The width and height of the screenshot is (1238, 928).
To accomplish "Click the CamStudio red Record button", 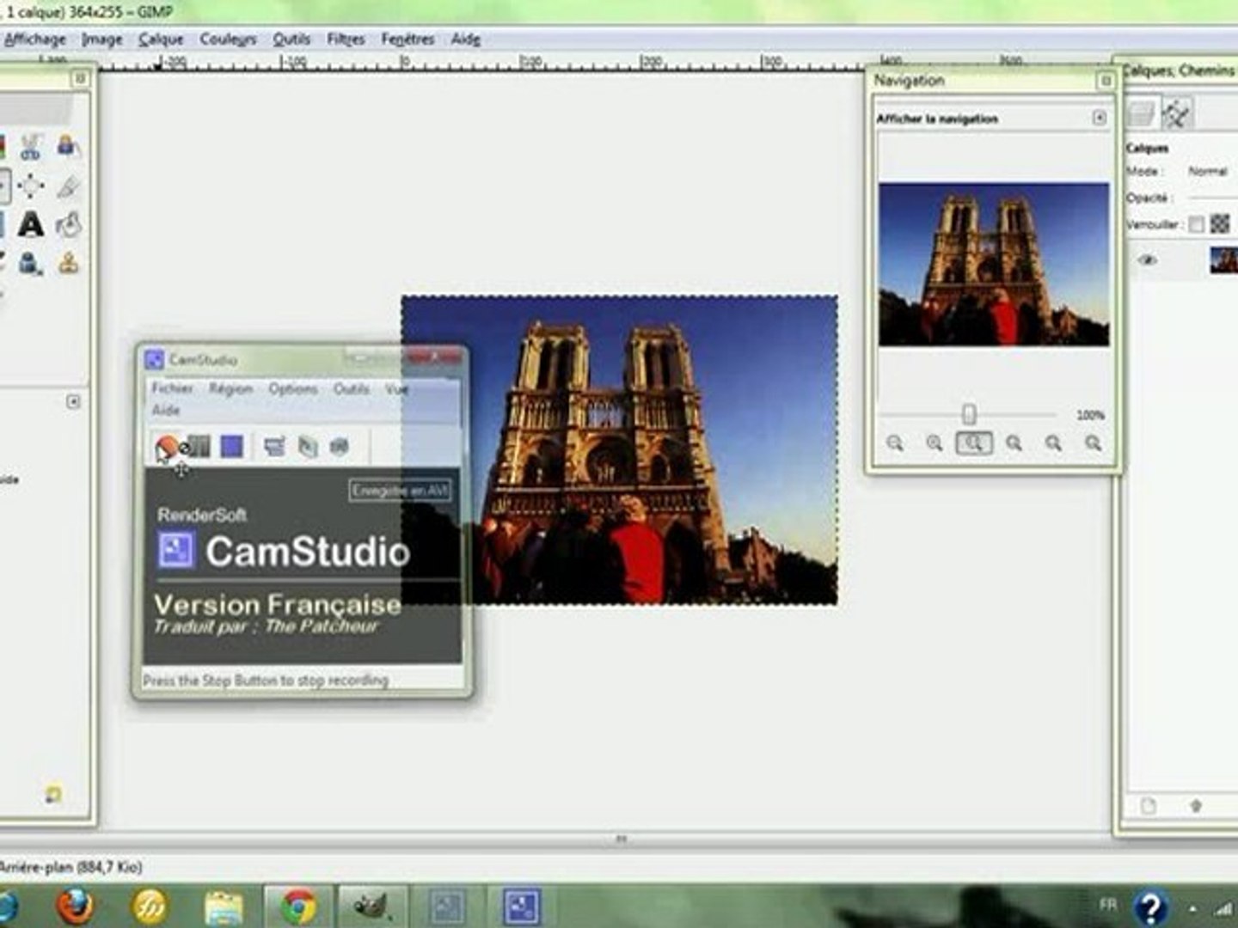I will (x=167, y=446).
